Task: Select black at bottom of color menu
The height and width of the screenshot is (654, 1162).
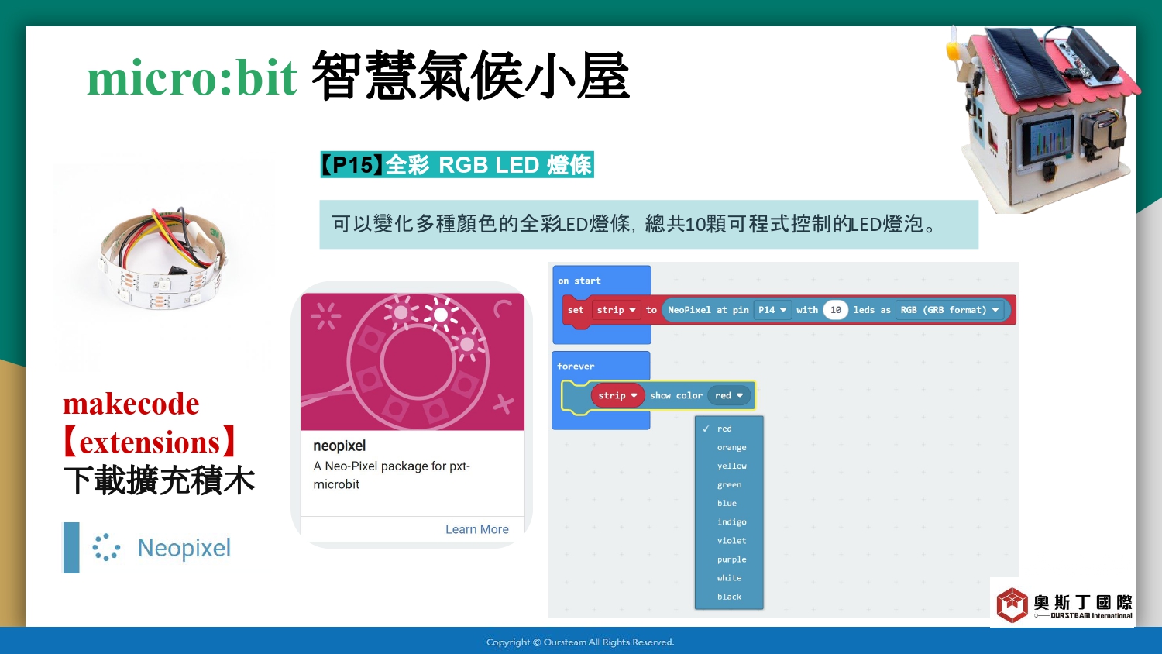Action: pos(729,597)
